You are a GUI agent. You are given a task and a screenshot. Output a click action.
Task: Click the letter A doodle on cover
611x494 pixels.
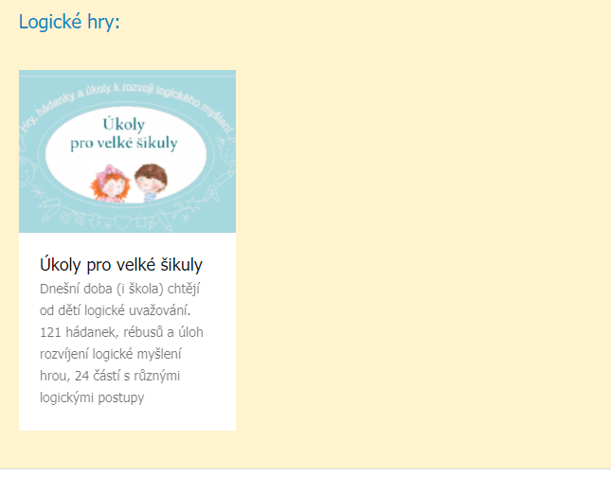point(211,193)
